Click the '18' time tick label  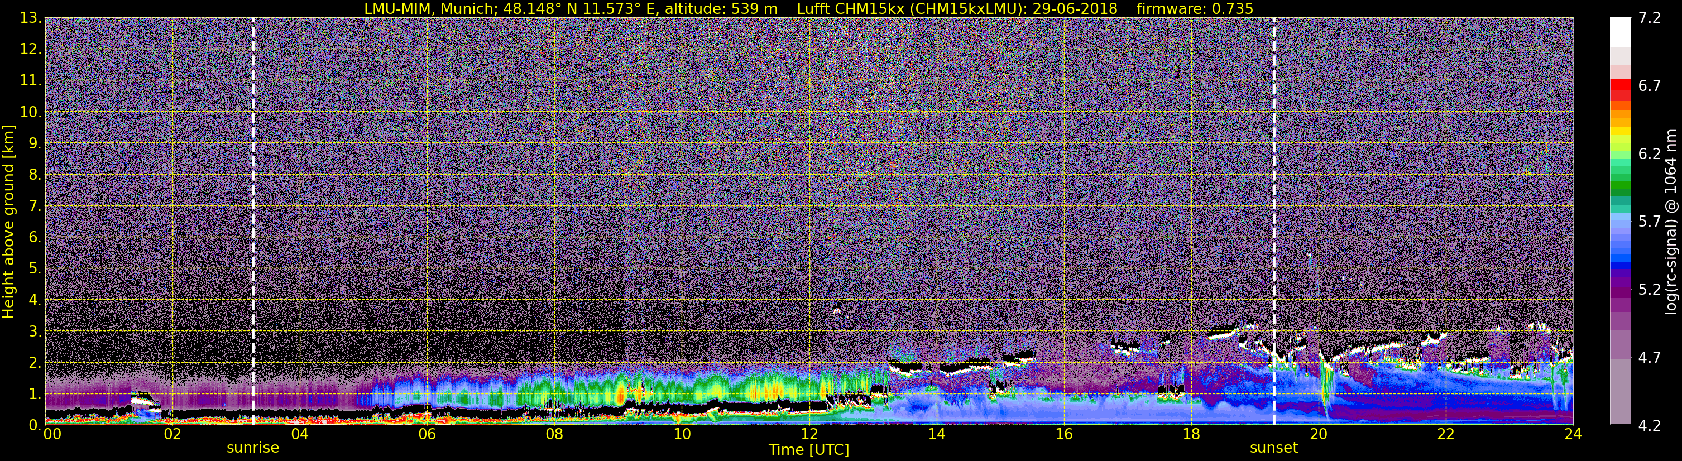pos(1191,434)
